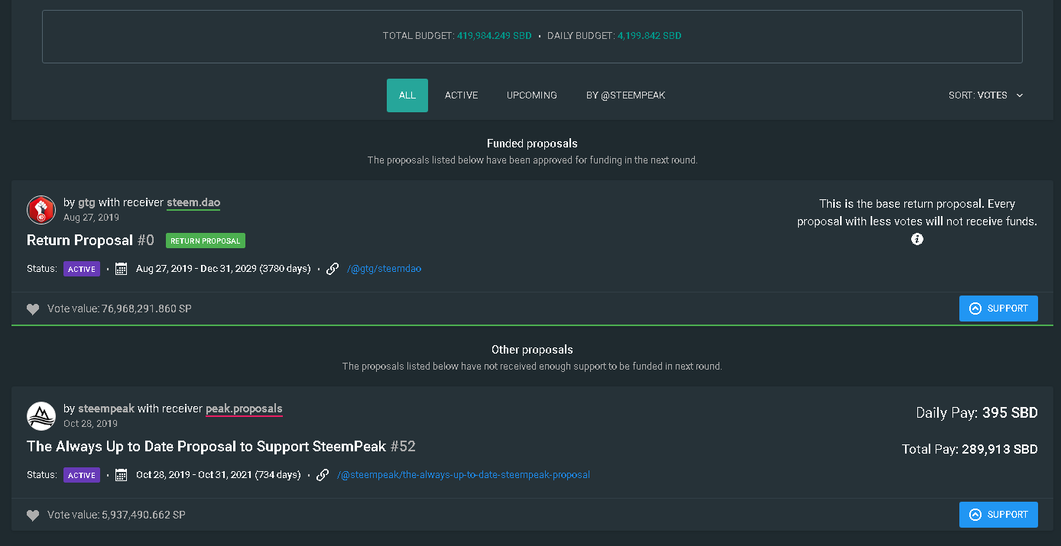Click the calendar icon on SteemPeak proposal #52
The image size is (1061, 546).
[121, 475]
